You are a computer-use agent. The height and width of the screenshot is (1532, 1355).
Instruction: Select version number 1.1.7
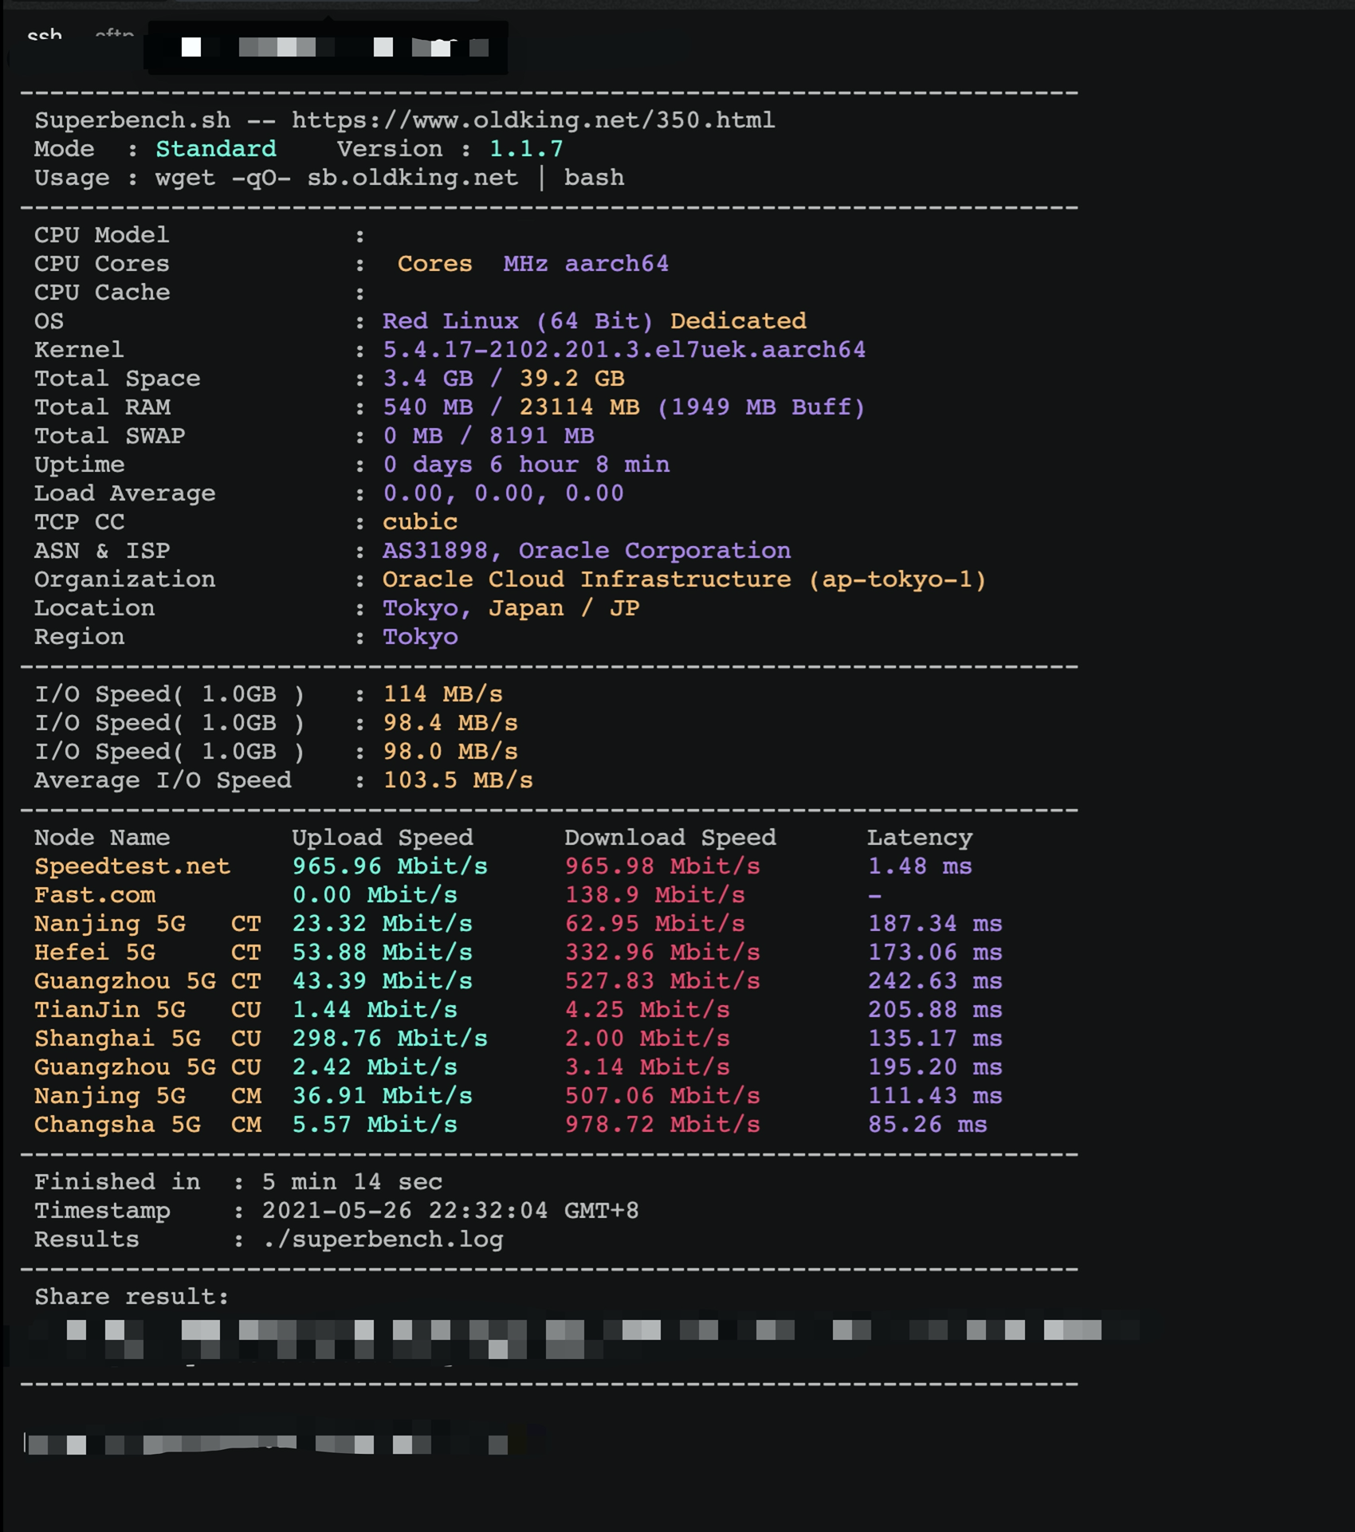pyautogui.click(x=526, y=149)
